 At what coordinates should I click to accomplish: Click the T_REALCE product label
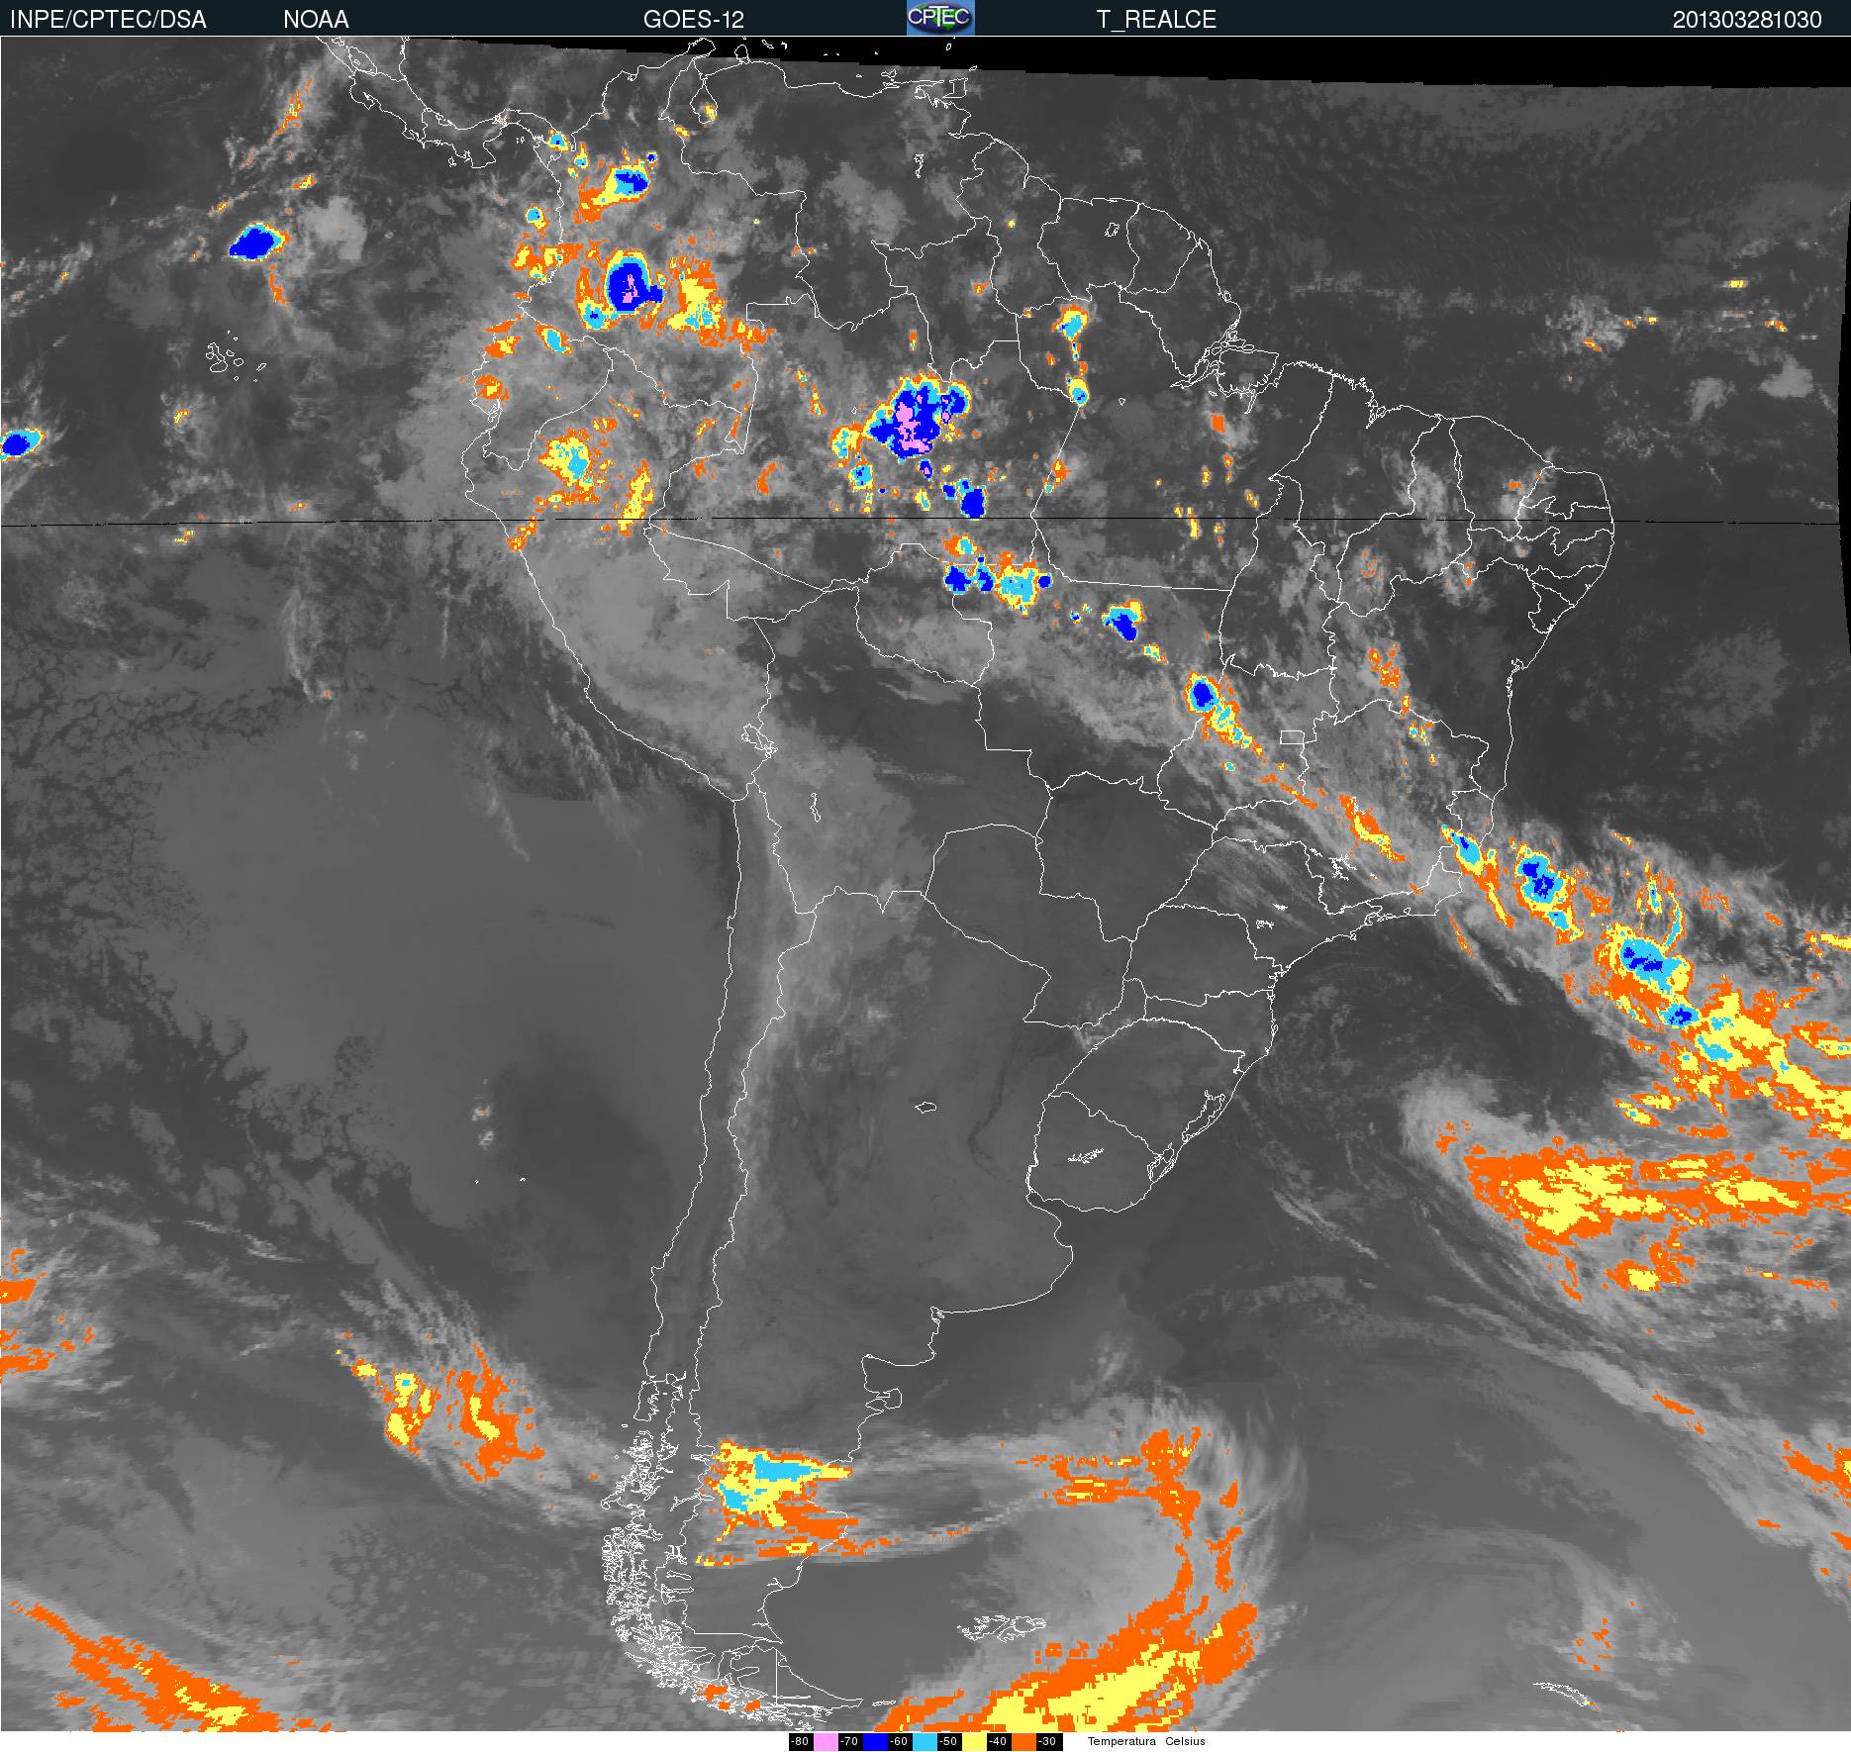pyautogui.click(x=1156, y=20)
